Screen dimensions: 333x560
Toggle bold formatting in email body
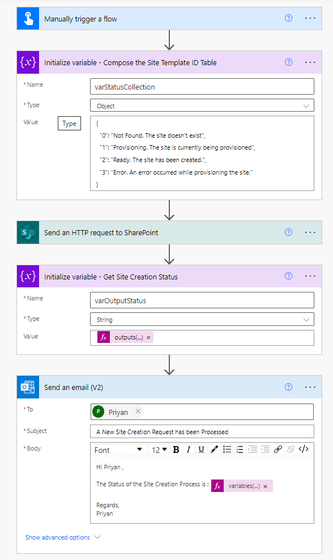click(176, 449)
